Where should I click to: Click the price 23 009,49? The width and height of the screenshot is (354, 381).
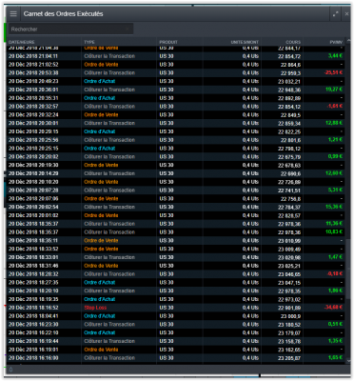coord(289,249)
